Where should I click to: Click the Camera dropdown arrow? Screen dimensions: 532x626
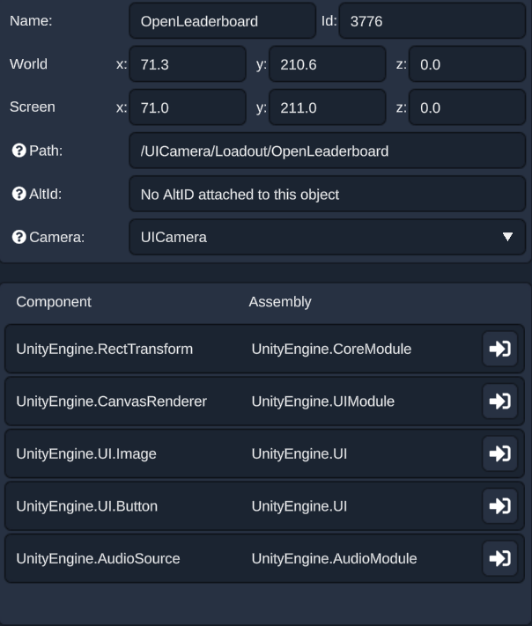pos(507,237)
